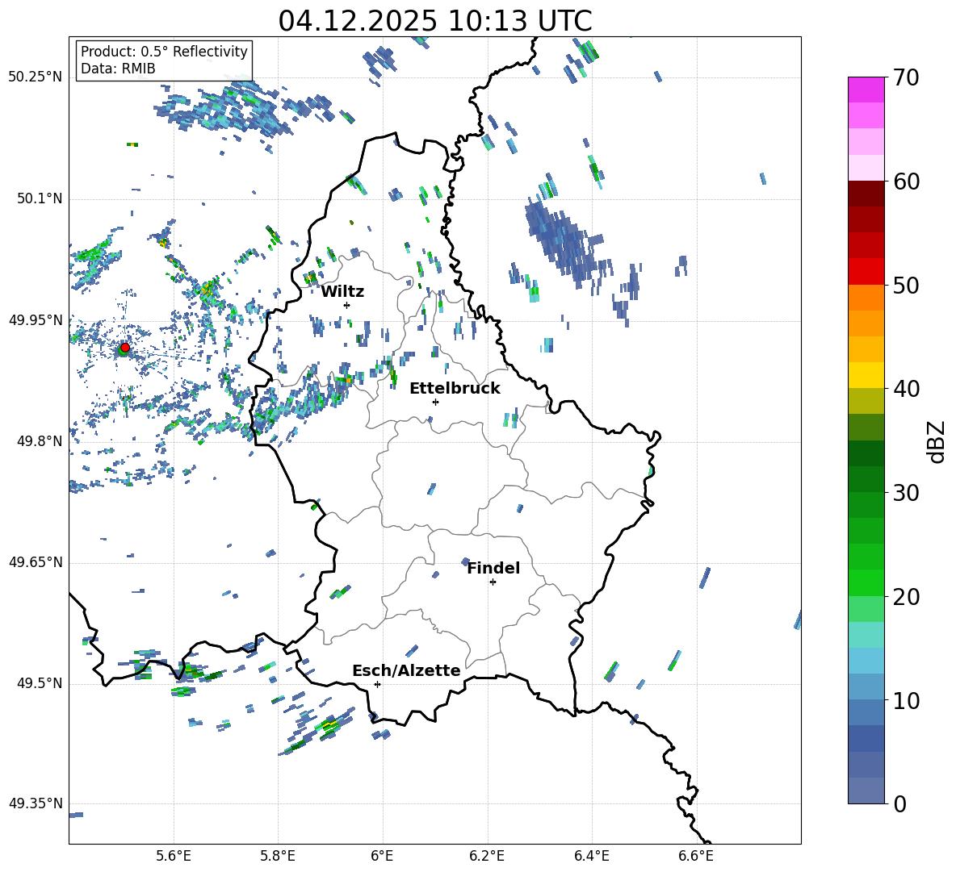Click the 6.2°E longitude tick label
Viewport: 956px width, 872px height.
tap(487, 855)
